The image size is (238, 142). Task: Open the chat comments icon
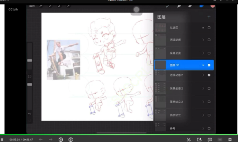tap(210, 139)
